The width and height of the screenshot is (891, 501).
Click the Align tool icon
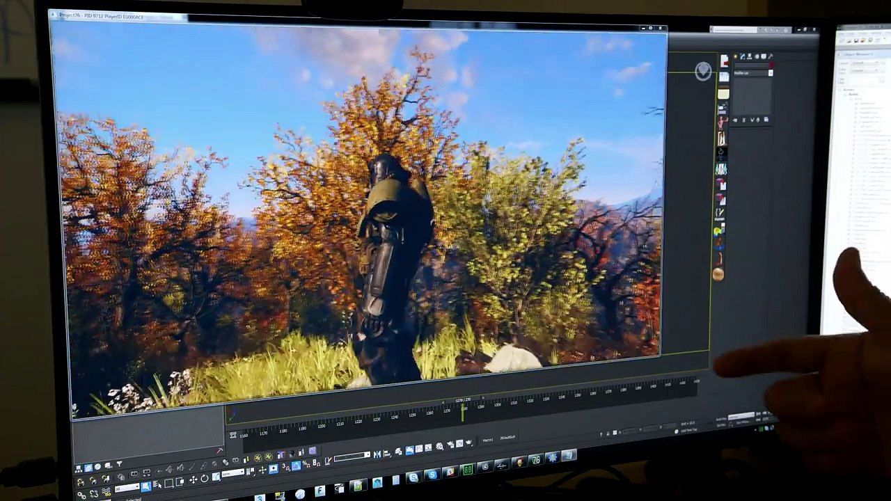coord(388,453)
